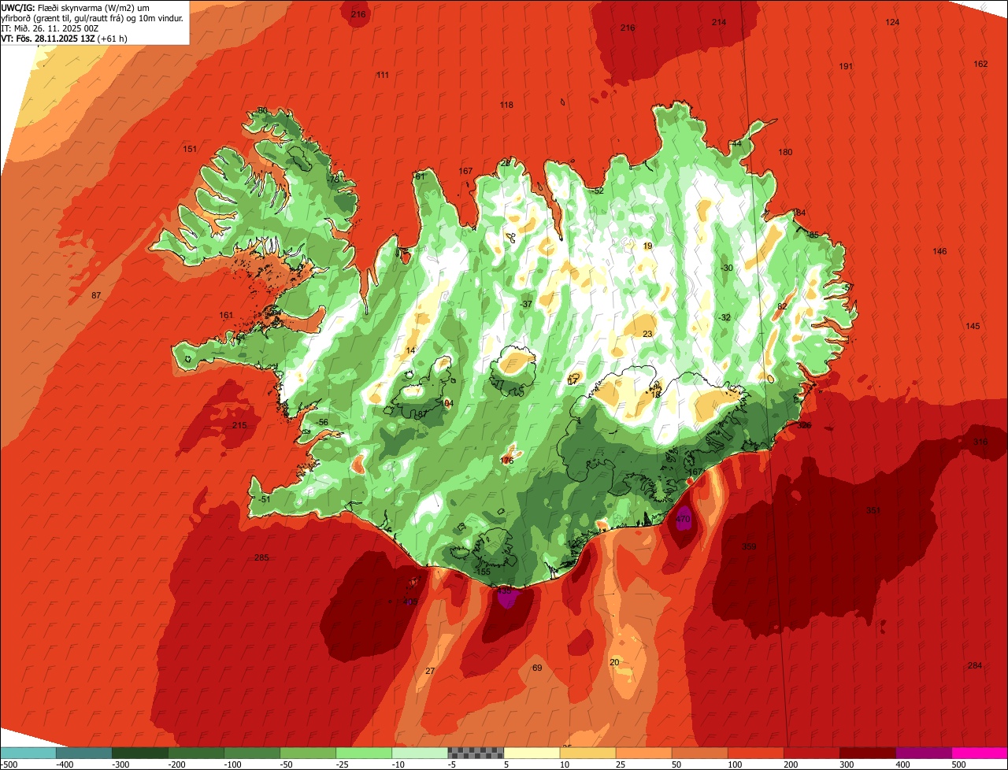This screenshot has height=770, width=1008.
Task: Click the light teal -500 to -400 legend swatch
Action: click(x=28, y=753)
